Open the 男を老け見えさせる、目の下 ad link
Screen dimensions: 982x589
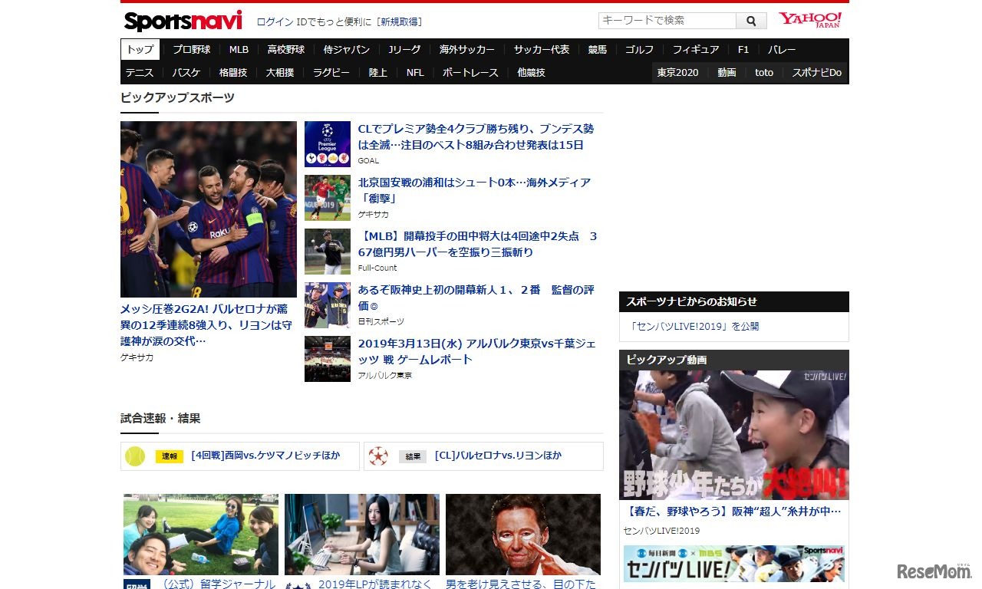point(521,584)
